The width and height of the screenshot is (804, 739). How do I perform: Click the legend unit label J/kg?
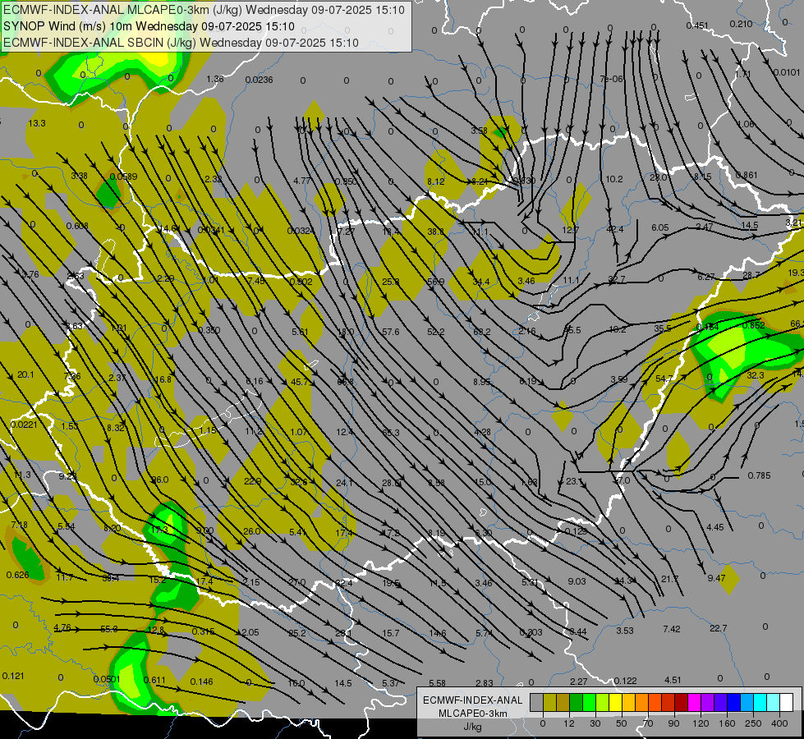(473, 727)
